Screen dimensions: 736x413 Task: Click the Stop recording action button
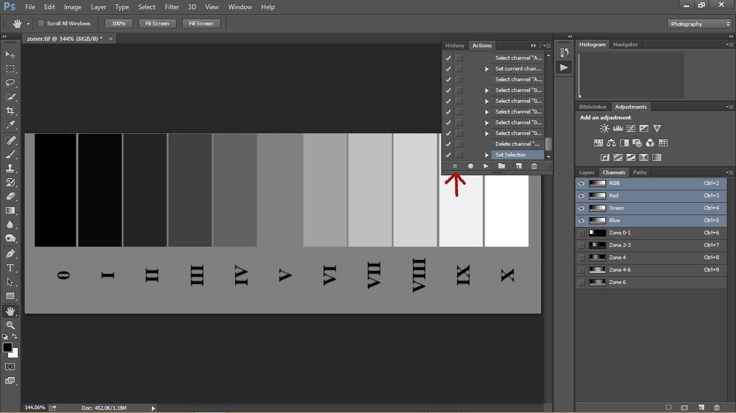tap(455, 166)
